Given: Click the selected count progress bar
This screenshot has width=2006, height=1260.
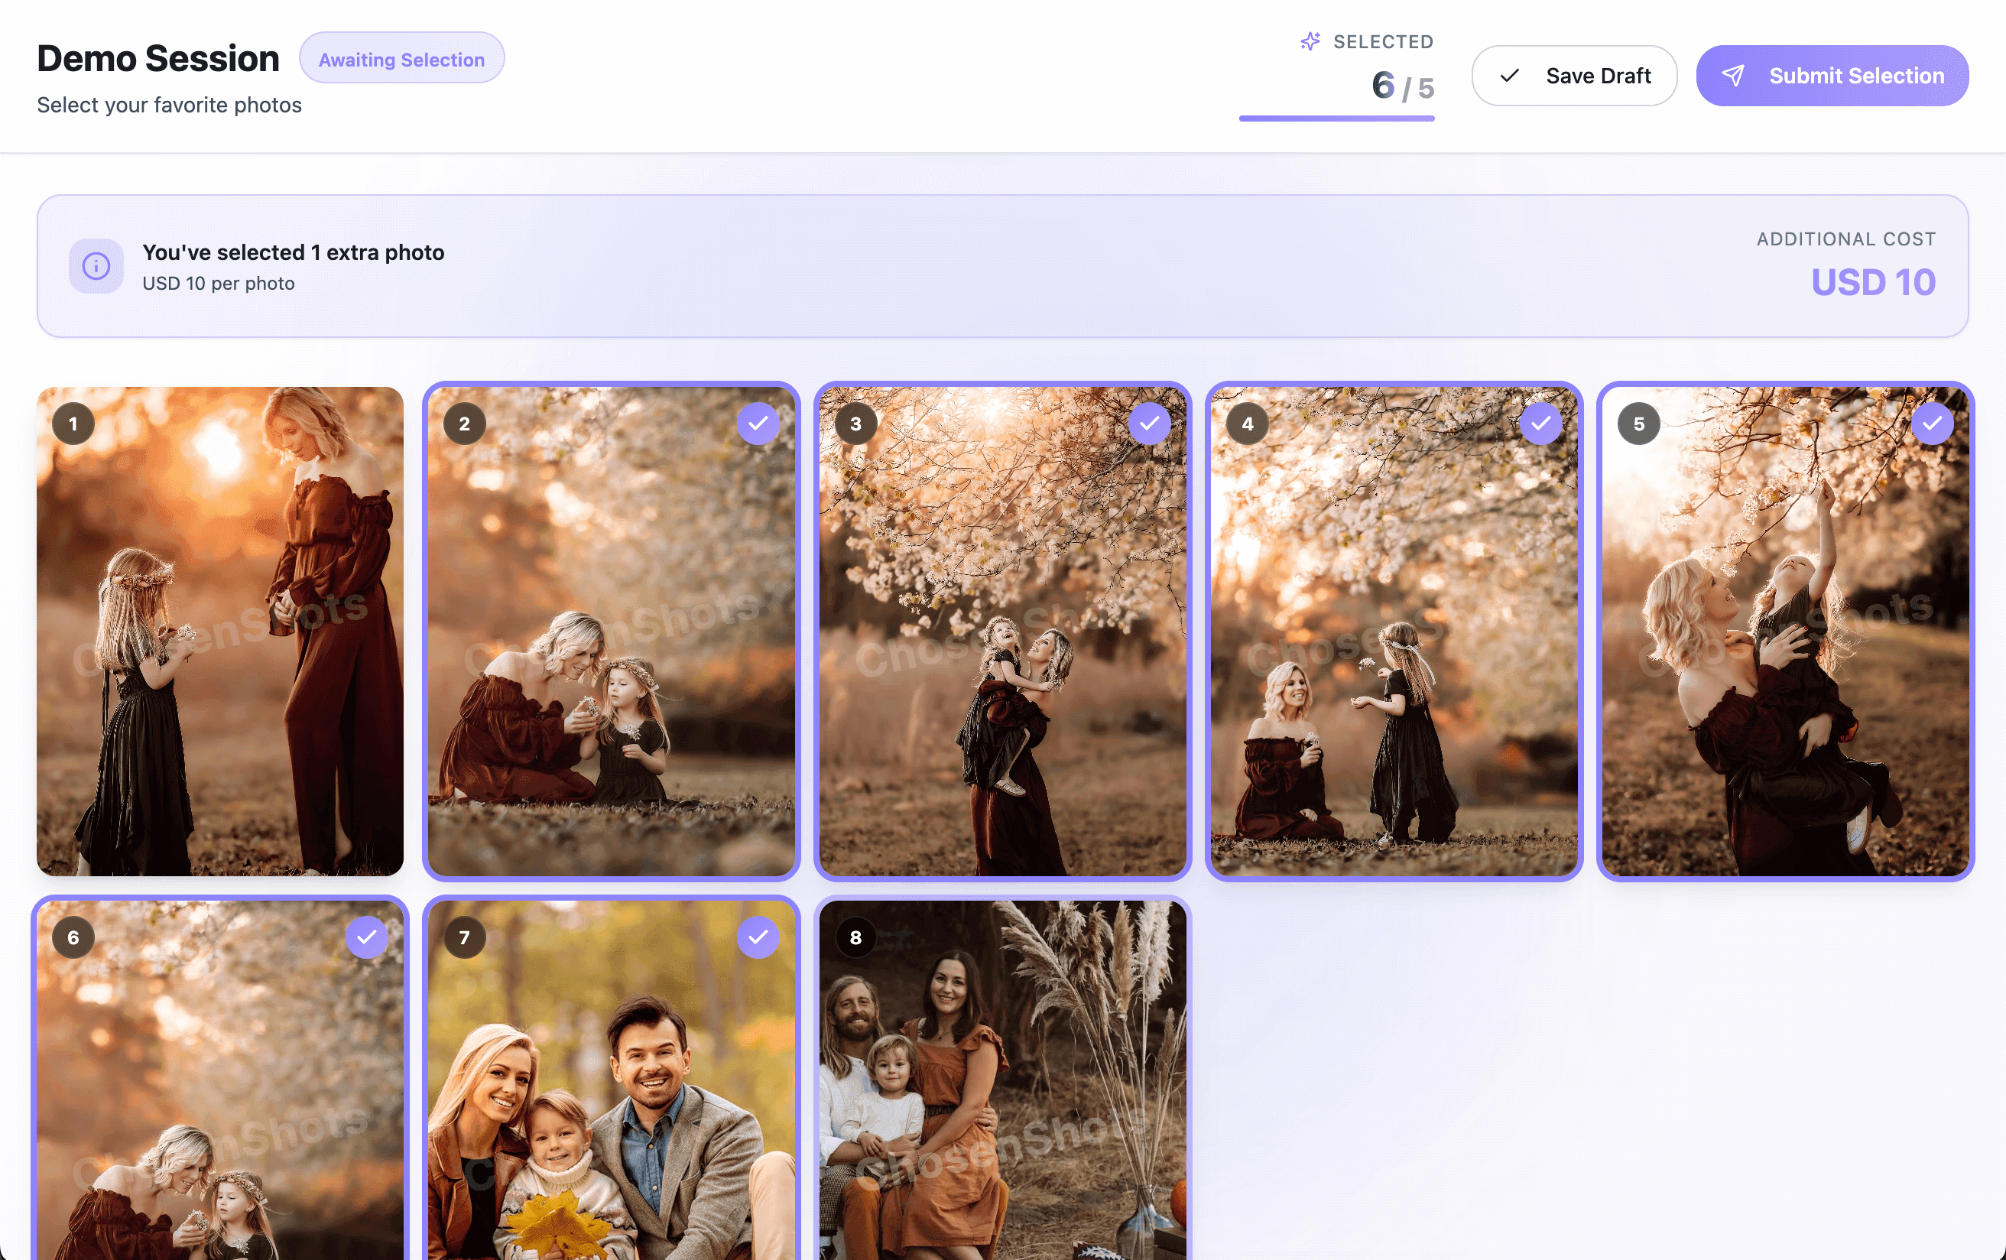Looking at the screenshot, I should (1336, 119).
